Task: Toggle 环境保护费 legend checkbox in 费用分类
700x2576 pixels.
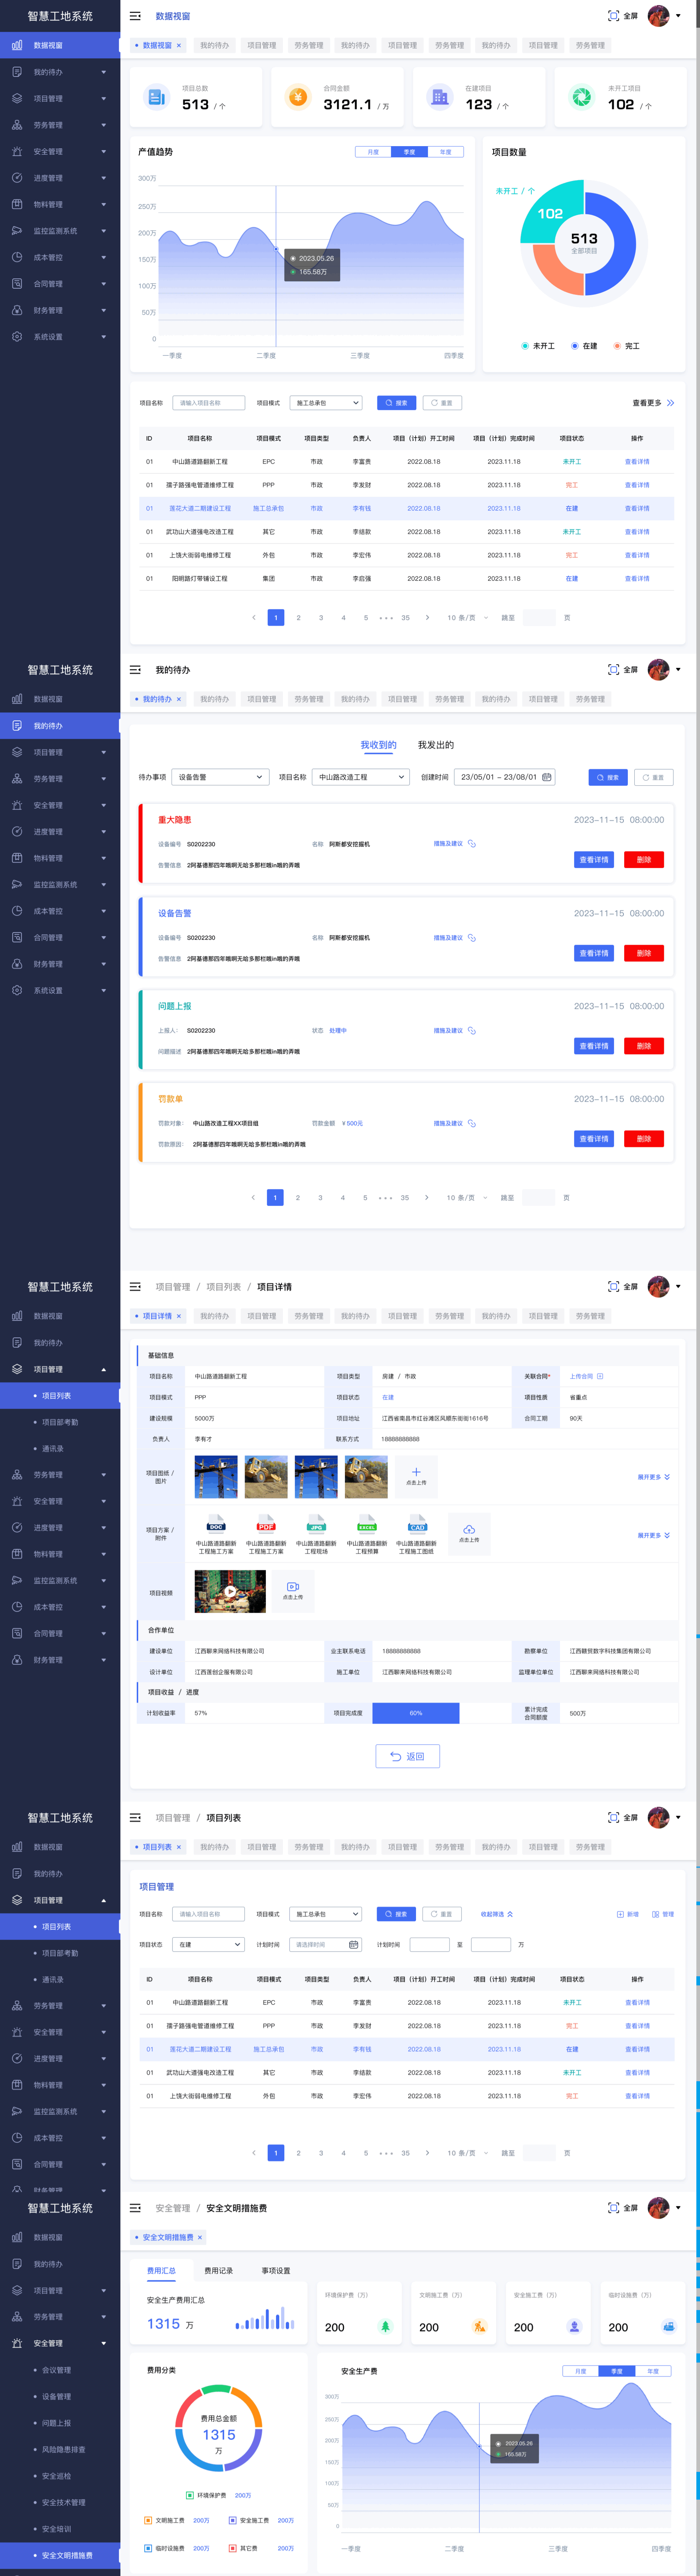Action: click(x=190, y=2495)
